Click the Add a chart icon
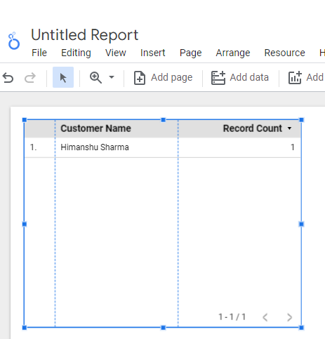Image resolution: width=325 pixels, height=339 pixels. (x=295, y=78)
